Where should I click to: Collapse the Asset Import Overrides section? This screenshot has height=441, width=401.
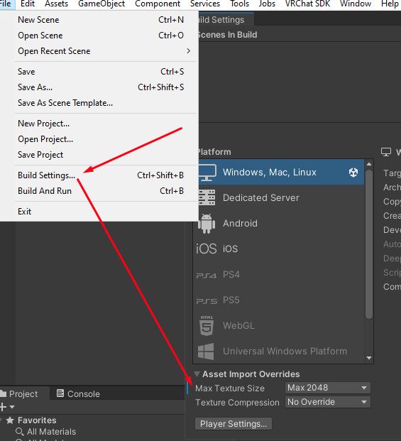[x=197, y=374]
